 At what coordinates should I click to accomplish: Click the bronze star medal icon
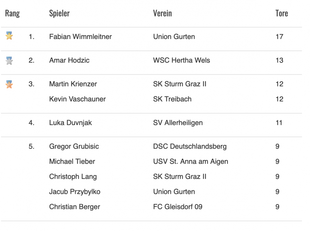point(9,84)
